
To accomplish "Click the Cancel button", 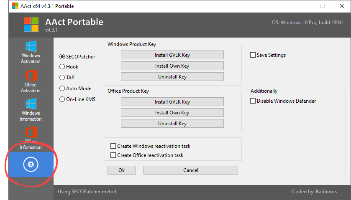I will tap(191, 170).
